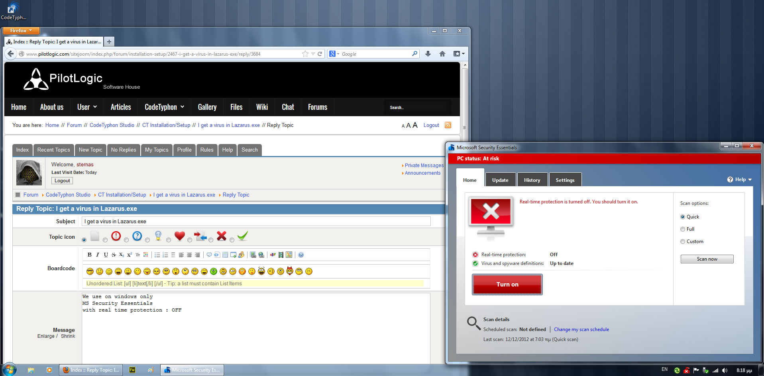Image resolution: width=764 pixels, height=376 pixels.
Task: Open the Recent Topics forum tab
Action: click(53, 150)
